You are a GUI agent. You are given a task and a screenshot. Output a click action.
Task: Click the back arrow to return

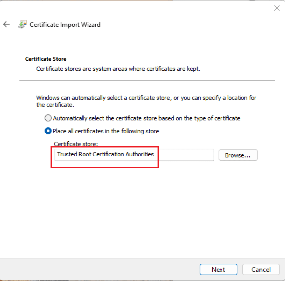click(x=6, y=24)
